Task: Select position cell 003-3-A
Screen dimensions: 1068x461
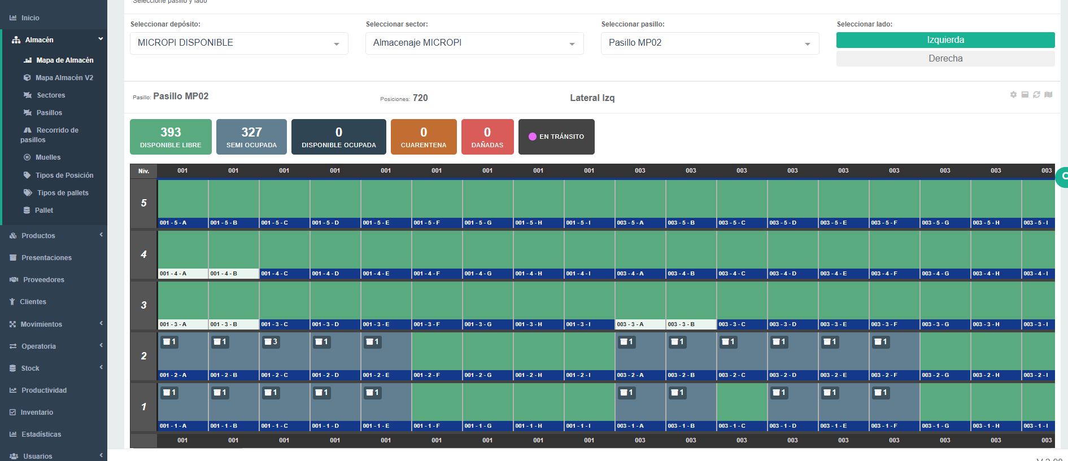Action: pos(640,305)
